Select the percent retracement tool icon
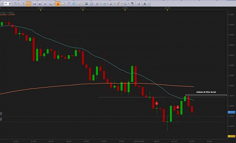This screenshot has height=143, width=236. point(132,3)
